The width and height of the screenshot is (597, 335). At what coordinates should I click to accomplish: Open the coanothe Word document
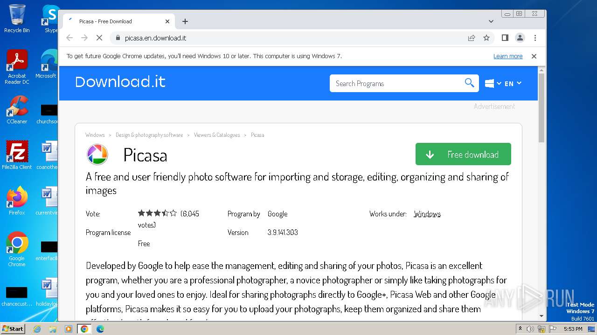tap(48, 155)
